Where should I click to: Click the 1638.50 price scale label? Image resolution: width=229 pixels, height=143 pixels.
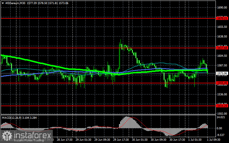[x=222, y=36]
